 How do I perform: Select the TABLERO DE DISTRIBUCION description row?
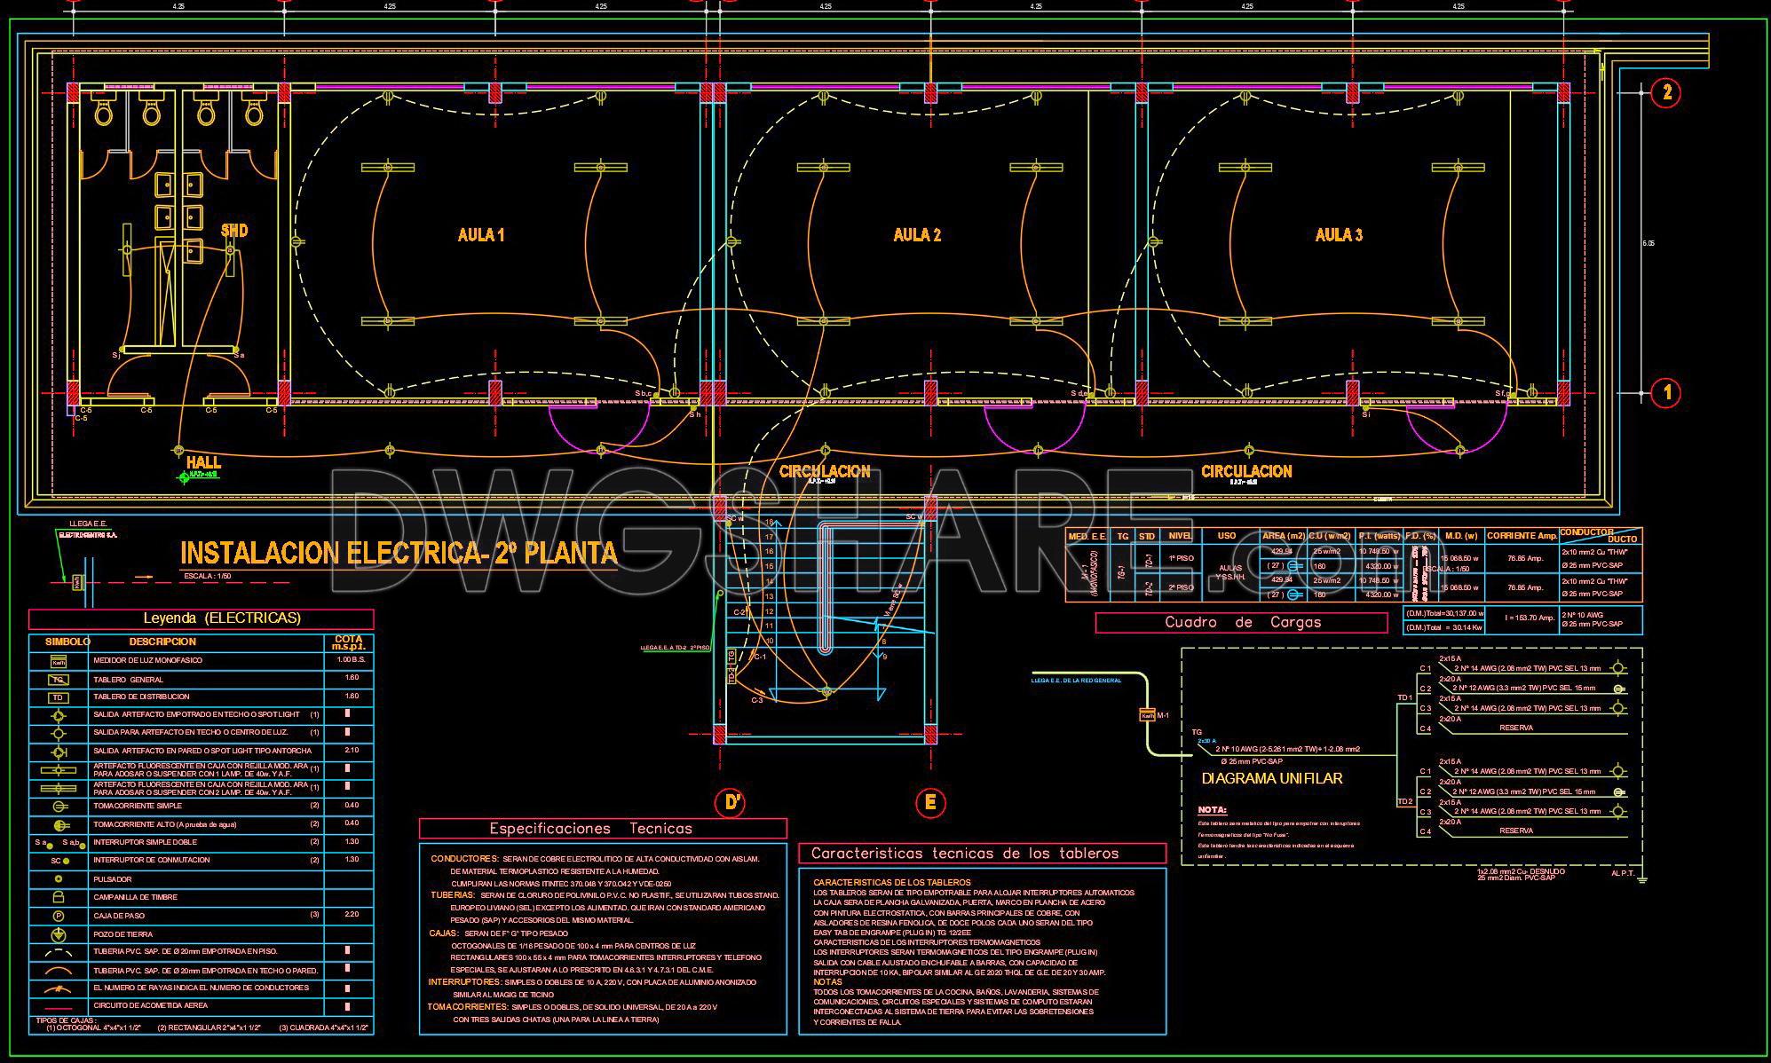pyautogui.click(x=141, y=697)
